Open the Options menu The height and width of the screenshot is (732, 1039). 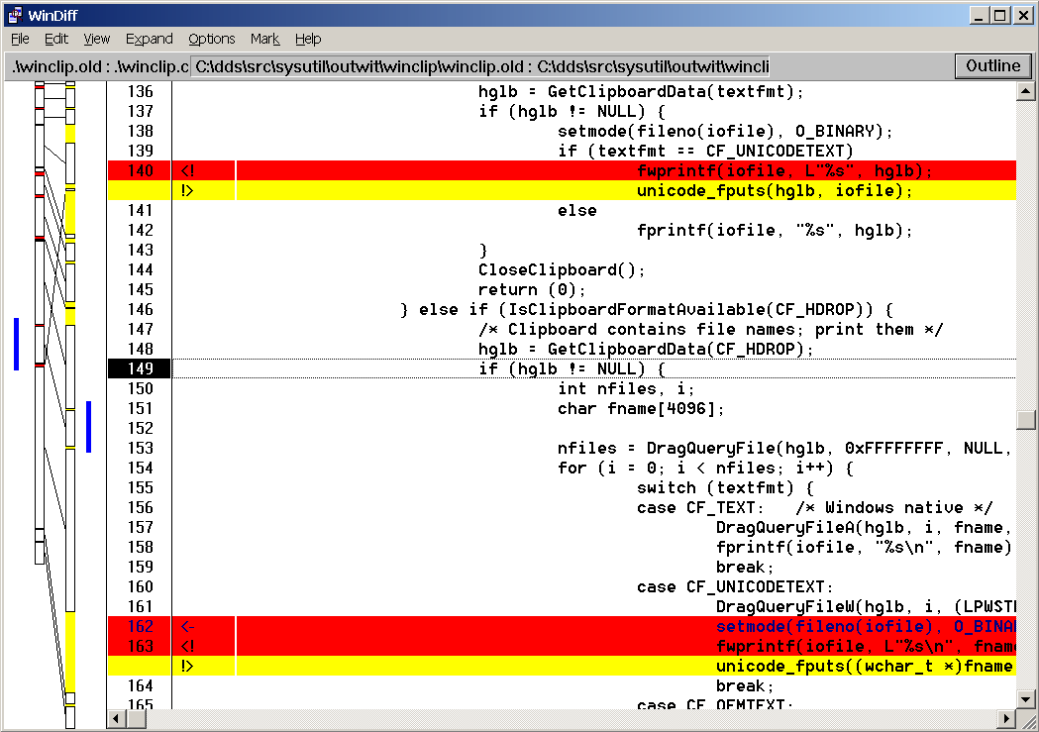click(211, 39)
